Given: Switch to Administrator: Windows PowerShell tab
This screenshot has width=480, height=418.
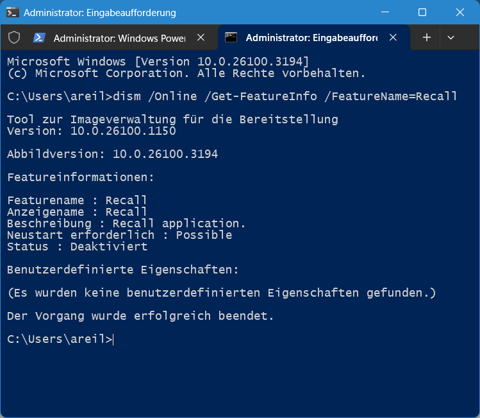Looking at the screenshot, I should [119, 38].
